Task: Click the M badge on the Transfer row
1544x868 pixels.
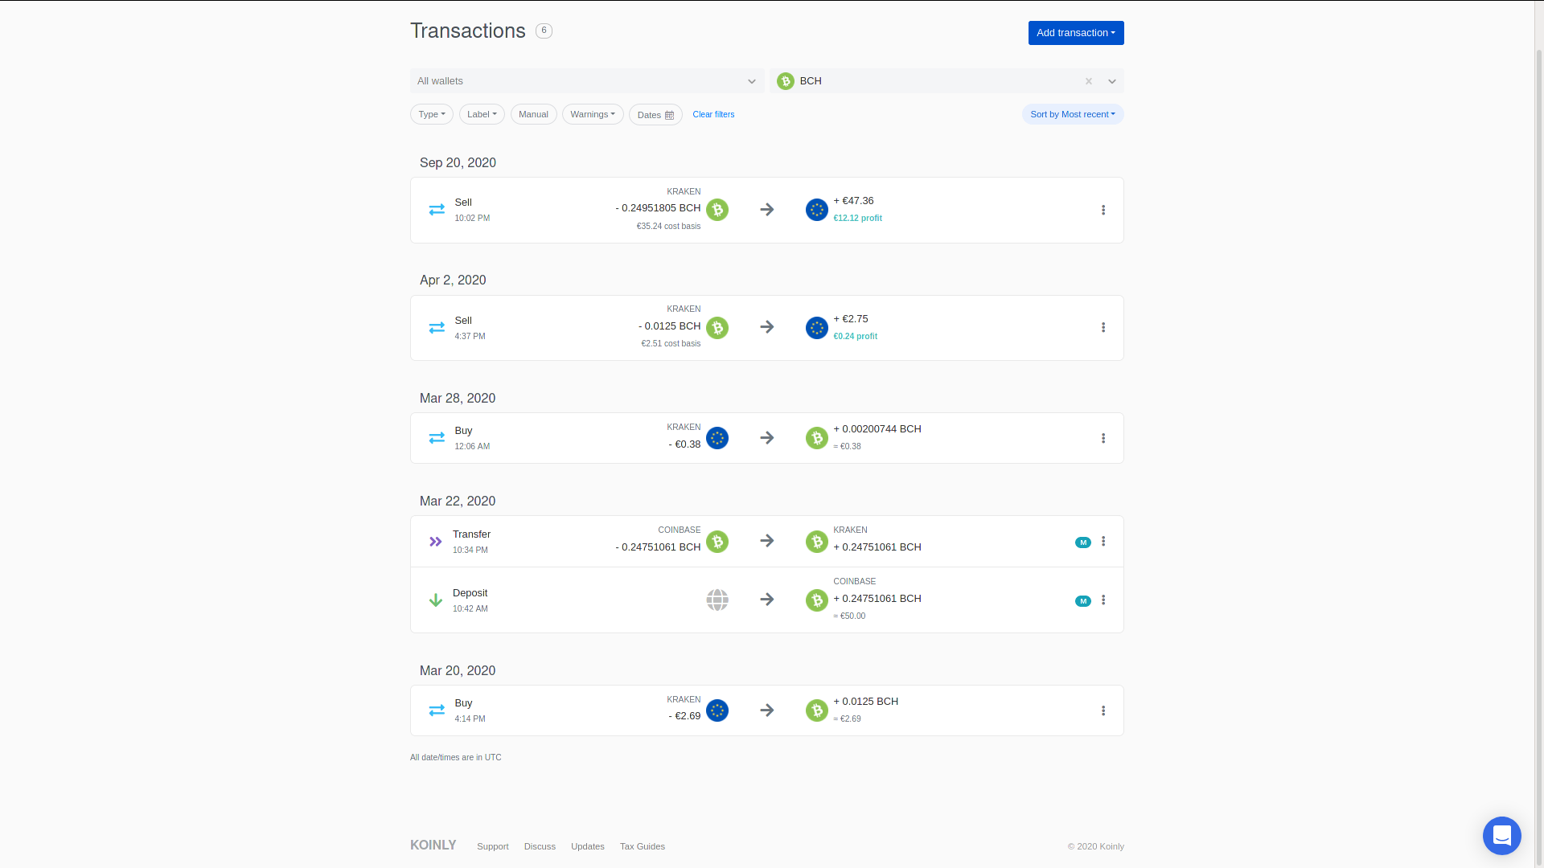Action: click(x=1082, y=542)
